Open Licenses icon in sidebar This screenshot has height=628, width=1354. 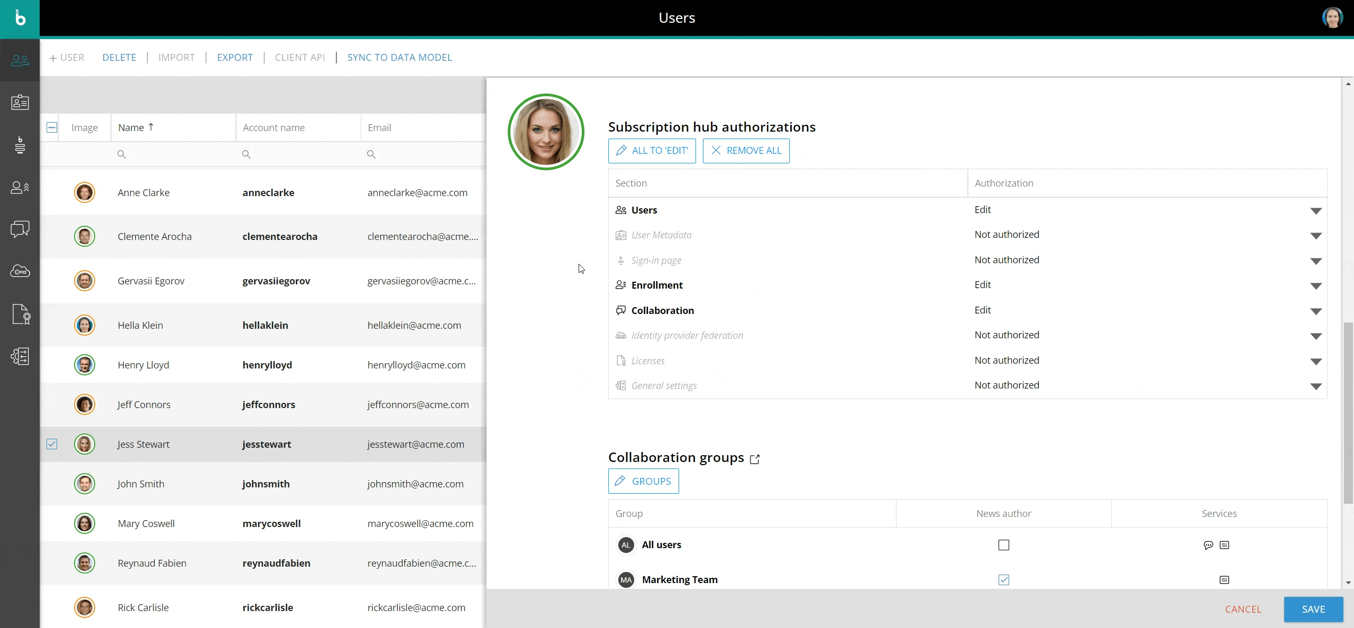pyautogui.click(x=20, y=314)
